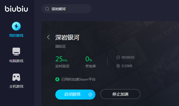Open launch settings gear icon

coord(90,94)
